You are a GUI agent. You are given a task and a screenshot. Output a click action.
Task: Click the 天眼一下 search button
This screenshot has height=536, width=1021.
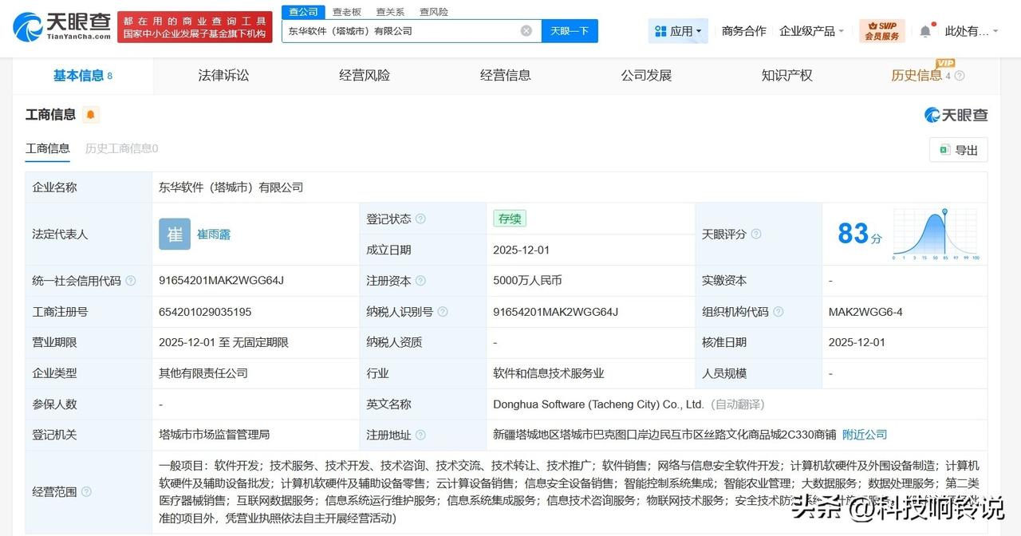point(570,30)
